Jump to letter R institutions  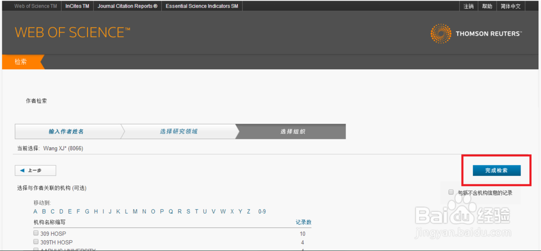180,212
